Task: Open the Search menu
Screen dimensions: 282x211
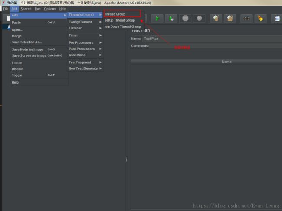Action: 26,9
